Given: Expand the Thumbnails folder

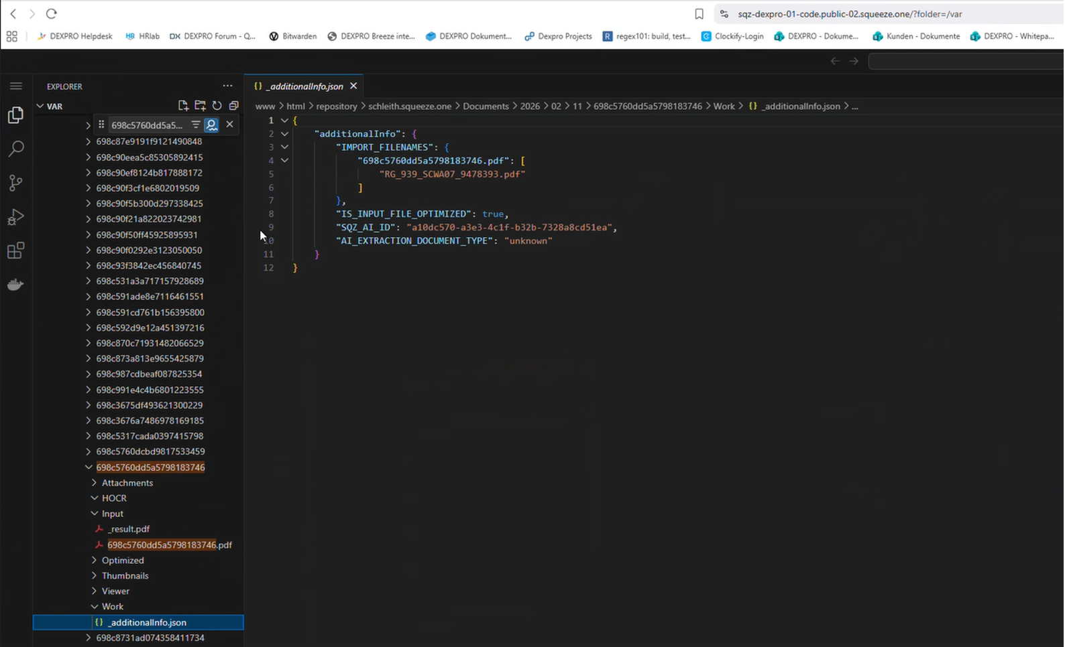Looking at the screenshot, I should coord(125,576).
